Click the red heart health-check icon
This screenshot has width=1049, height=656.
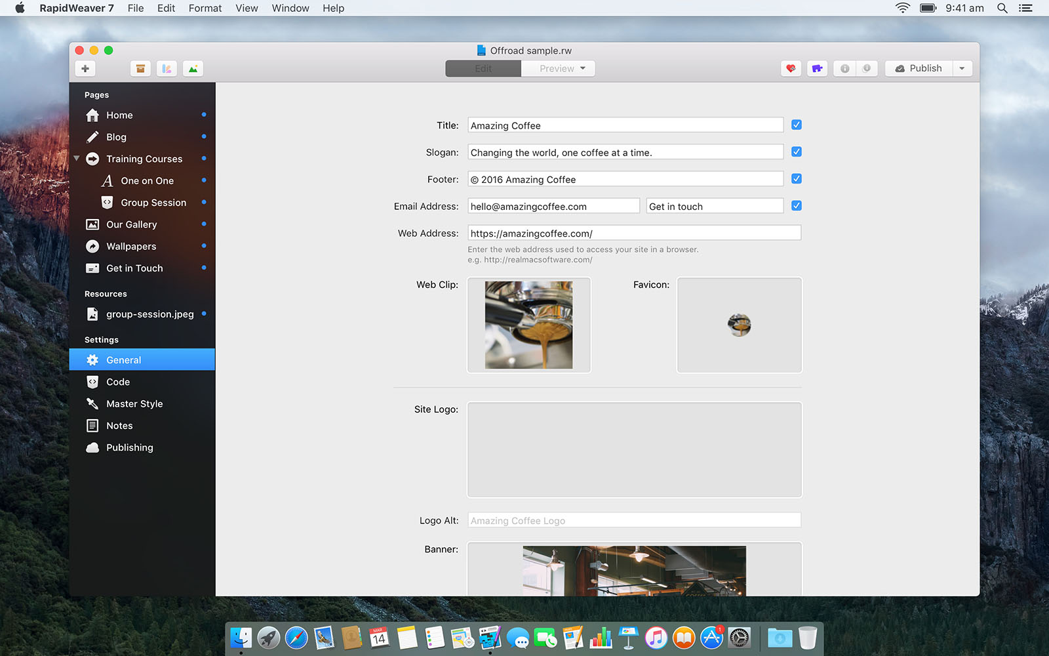coord(791,68)
